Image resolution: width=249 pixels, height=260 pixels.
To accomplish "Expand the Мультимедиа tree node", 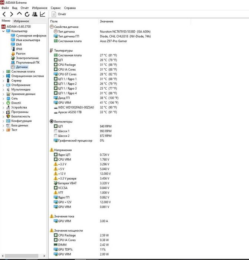I will point(3,90).
